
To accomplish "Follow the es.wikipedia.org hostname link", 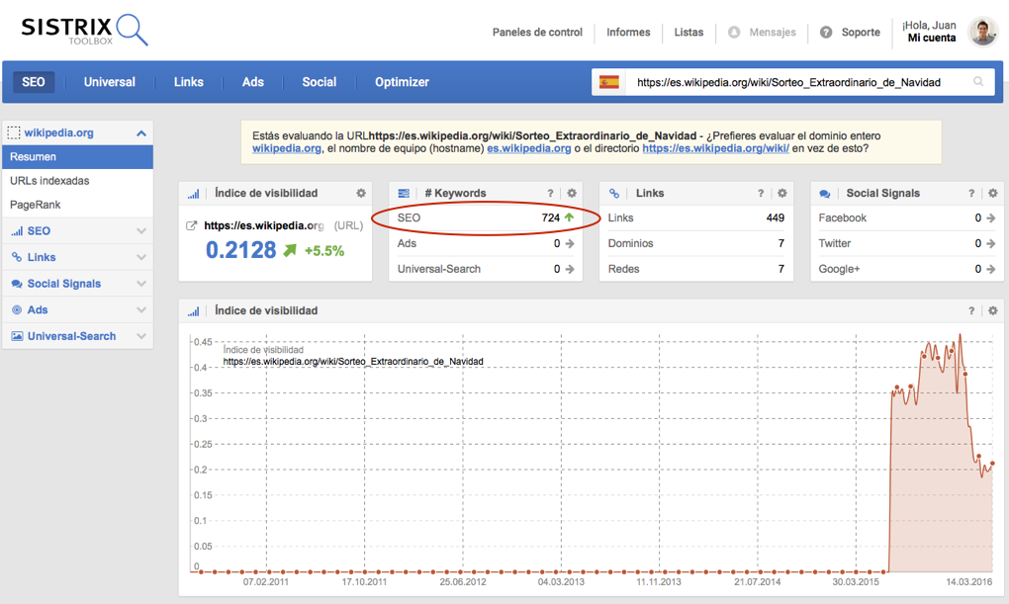I will pyautogui.click(x=528, y=148).
